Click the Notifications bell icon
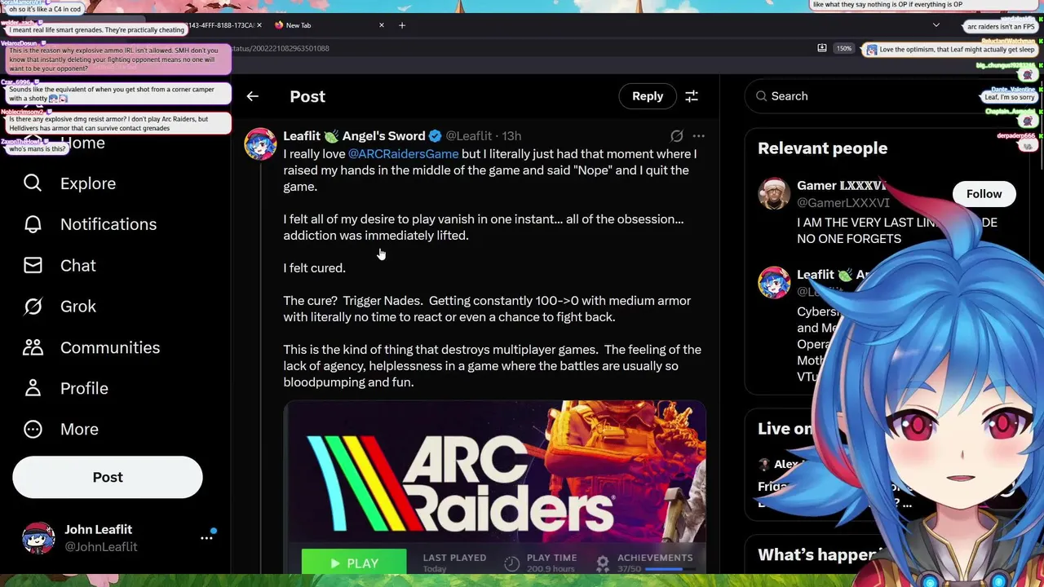 [x=33, y=224]
